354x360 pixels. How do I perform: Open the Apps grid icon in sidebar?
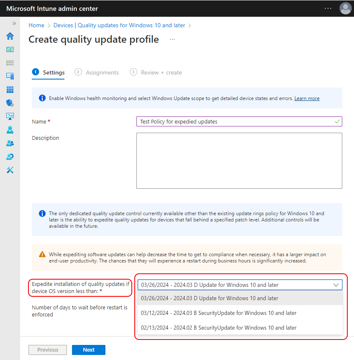(10, 90)
